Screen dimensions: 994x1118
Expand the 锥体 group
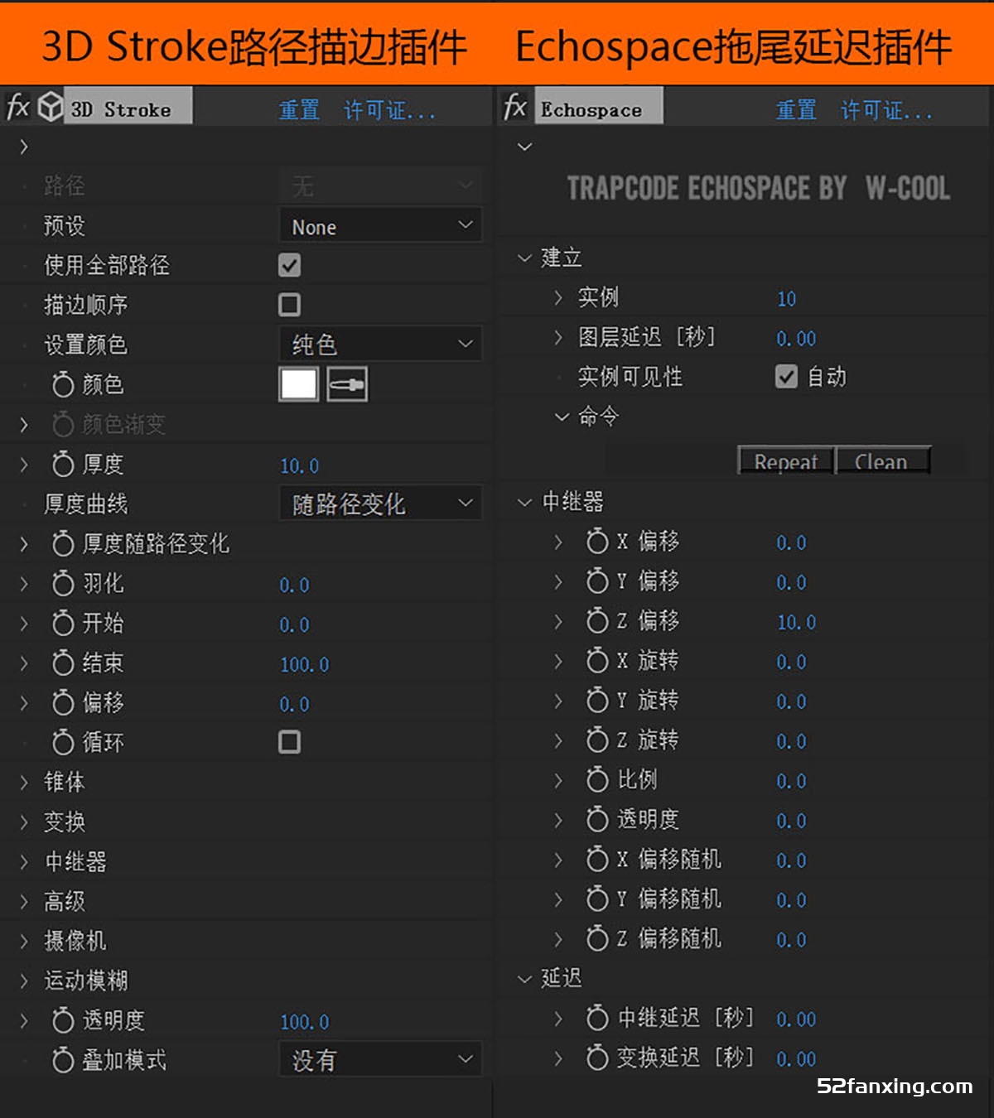(24, 782)
